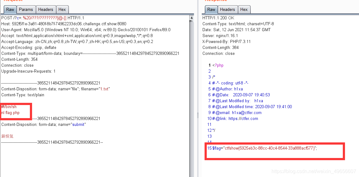Click the Accept-Language header line

77,42
